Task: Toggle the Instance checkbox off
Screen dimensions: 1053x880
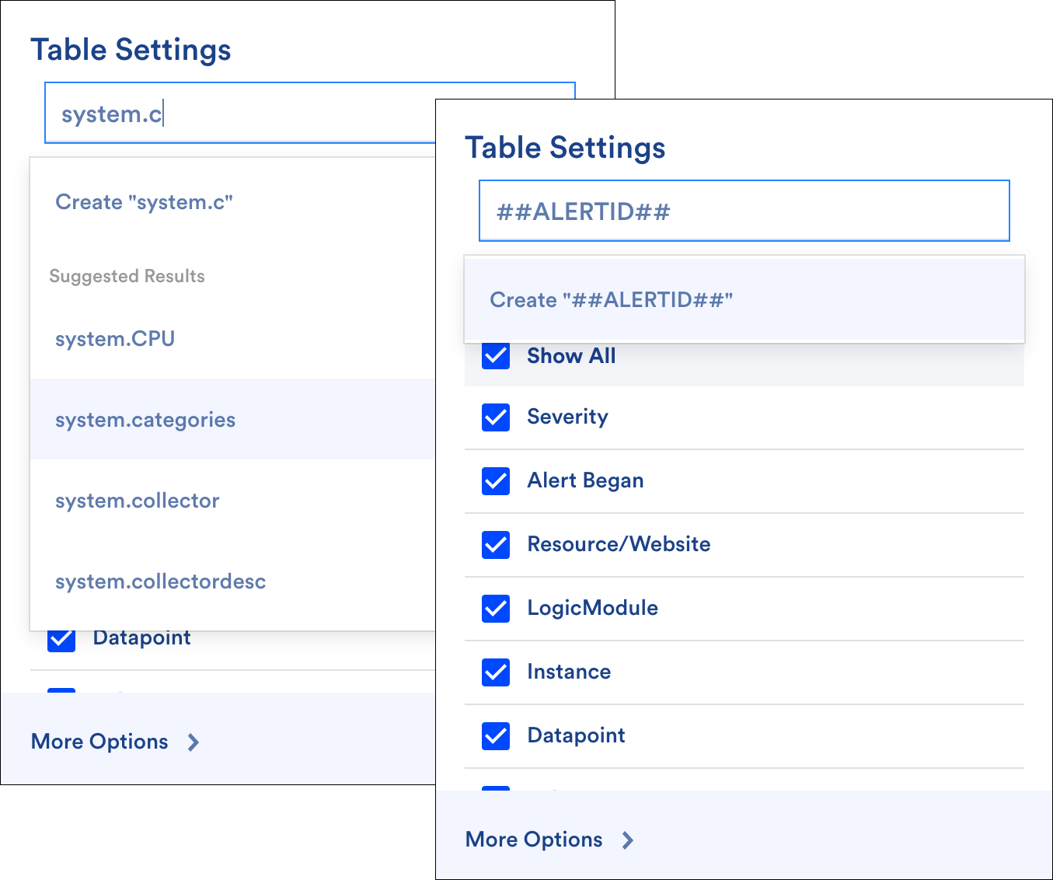Action: click(x=495, y=672)
